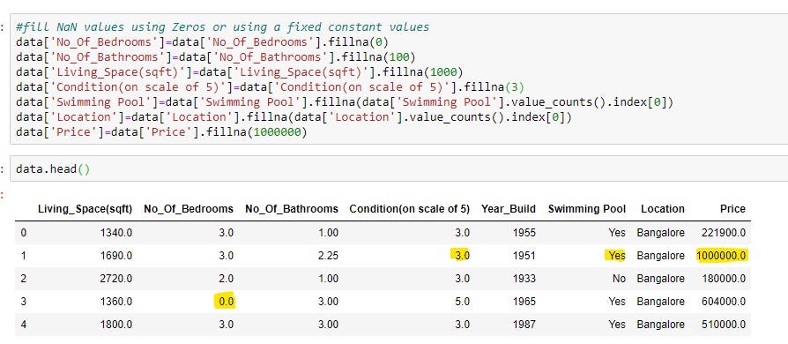The height and width of the screenshot is (344, 788).
Task: Click the Condition(on scale of 5) header
Action: point(410,209)
